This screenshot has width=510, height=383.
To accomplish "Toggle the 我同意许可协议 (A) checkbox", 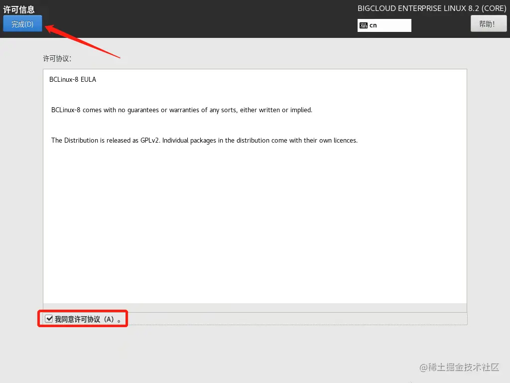I will click(49, 319).
